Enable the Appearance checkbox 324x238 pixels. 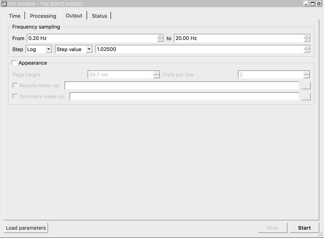(x=15, y=63)
